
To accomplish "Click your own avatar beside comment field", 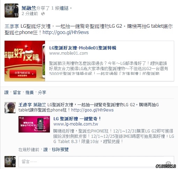I will pyautogui.click(x=10, y=162).
